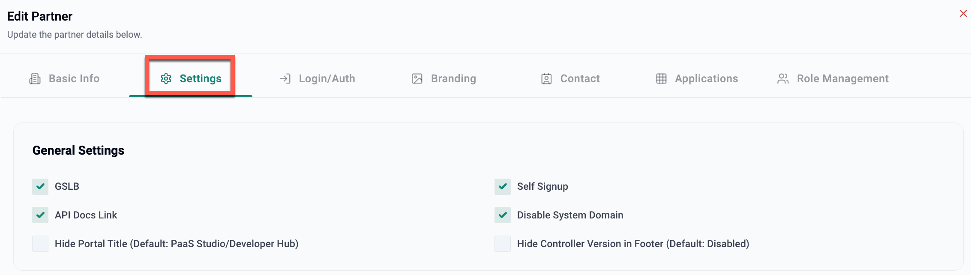Image resolution: width=971 pixels, height=275 pixels.
Task: Uncheck the GSLB checkbox
Action: click(40, 187)
